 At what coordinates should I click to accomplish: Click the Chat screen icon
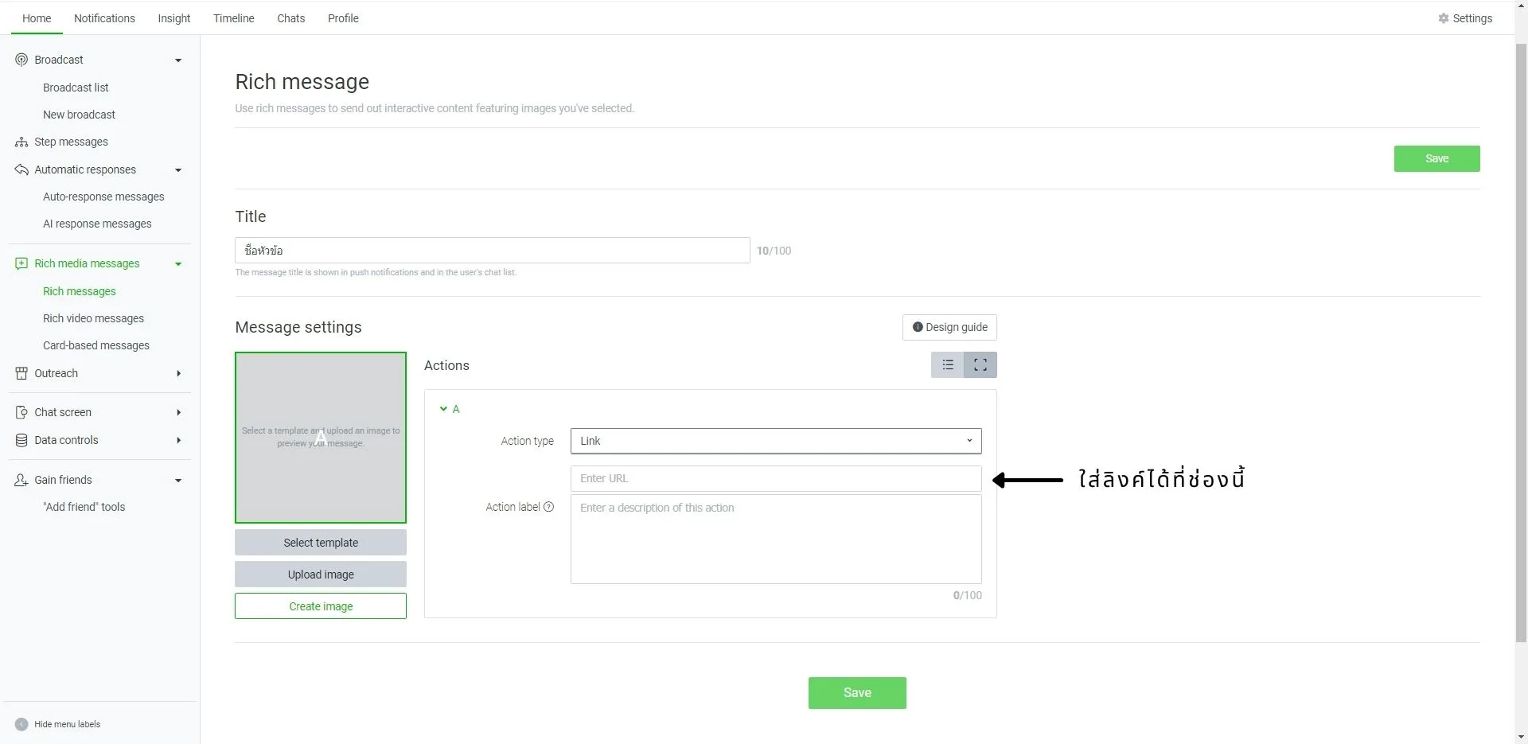(21, 412)
